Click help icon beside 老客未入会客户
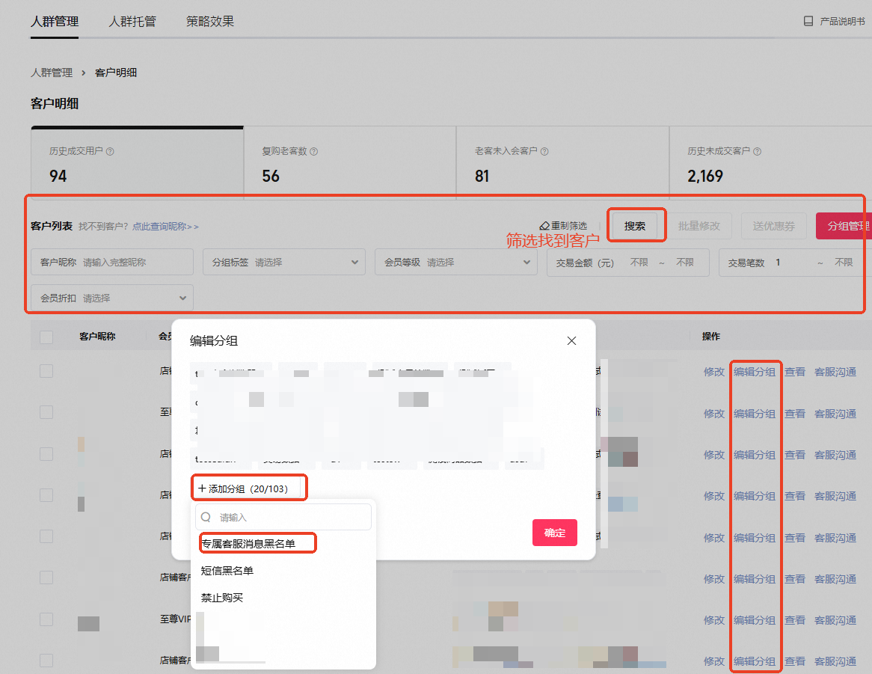Screen dimensions: 872x674 [544, 151]
